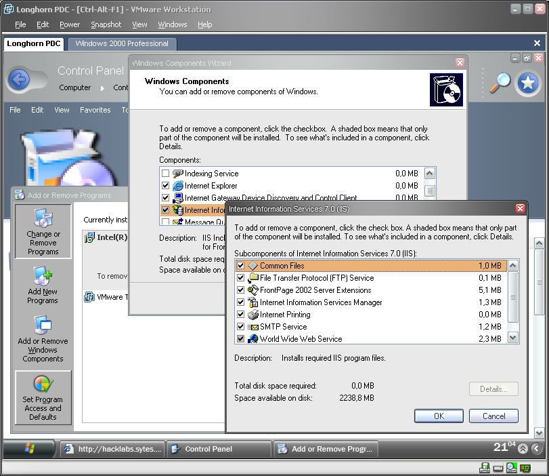Switch to Windows 2000 Professional tab

[122, 43]
